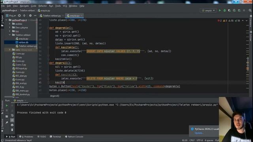Run the arayüz configuration with the green play icon
253x142 pixels.
(x=220, y=11)
